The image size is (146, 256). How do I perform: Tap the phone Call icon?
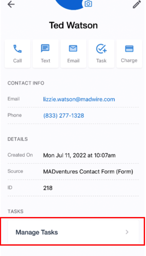tap(18, 49)
